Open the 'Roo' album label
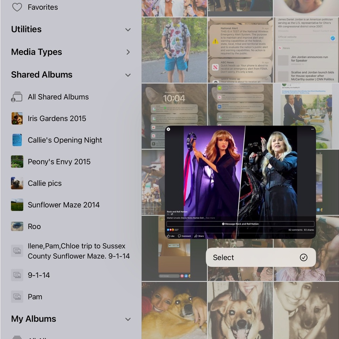Viewport: 339px width, 339px height. tap(34, 226)
